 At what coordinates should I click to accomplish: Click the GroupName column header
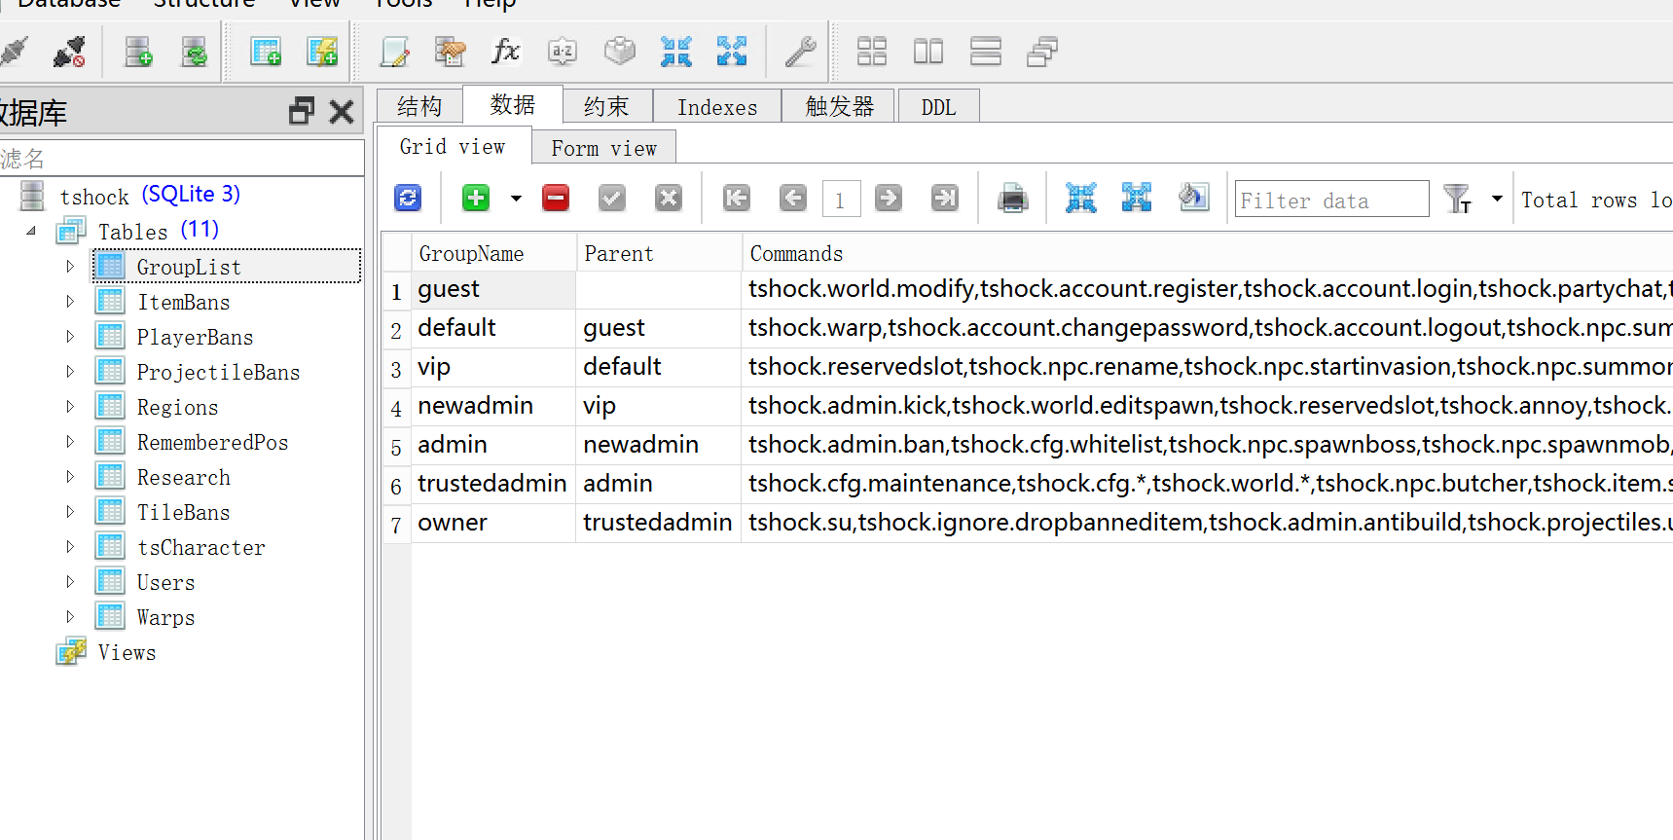(x=472, y=254)
